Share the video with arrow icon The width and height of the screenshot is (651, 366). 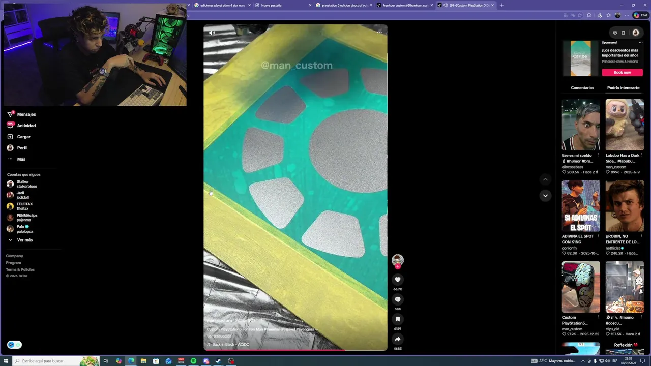pyautogui.click(x=398, y=339)
